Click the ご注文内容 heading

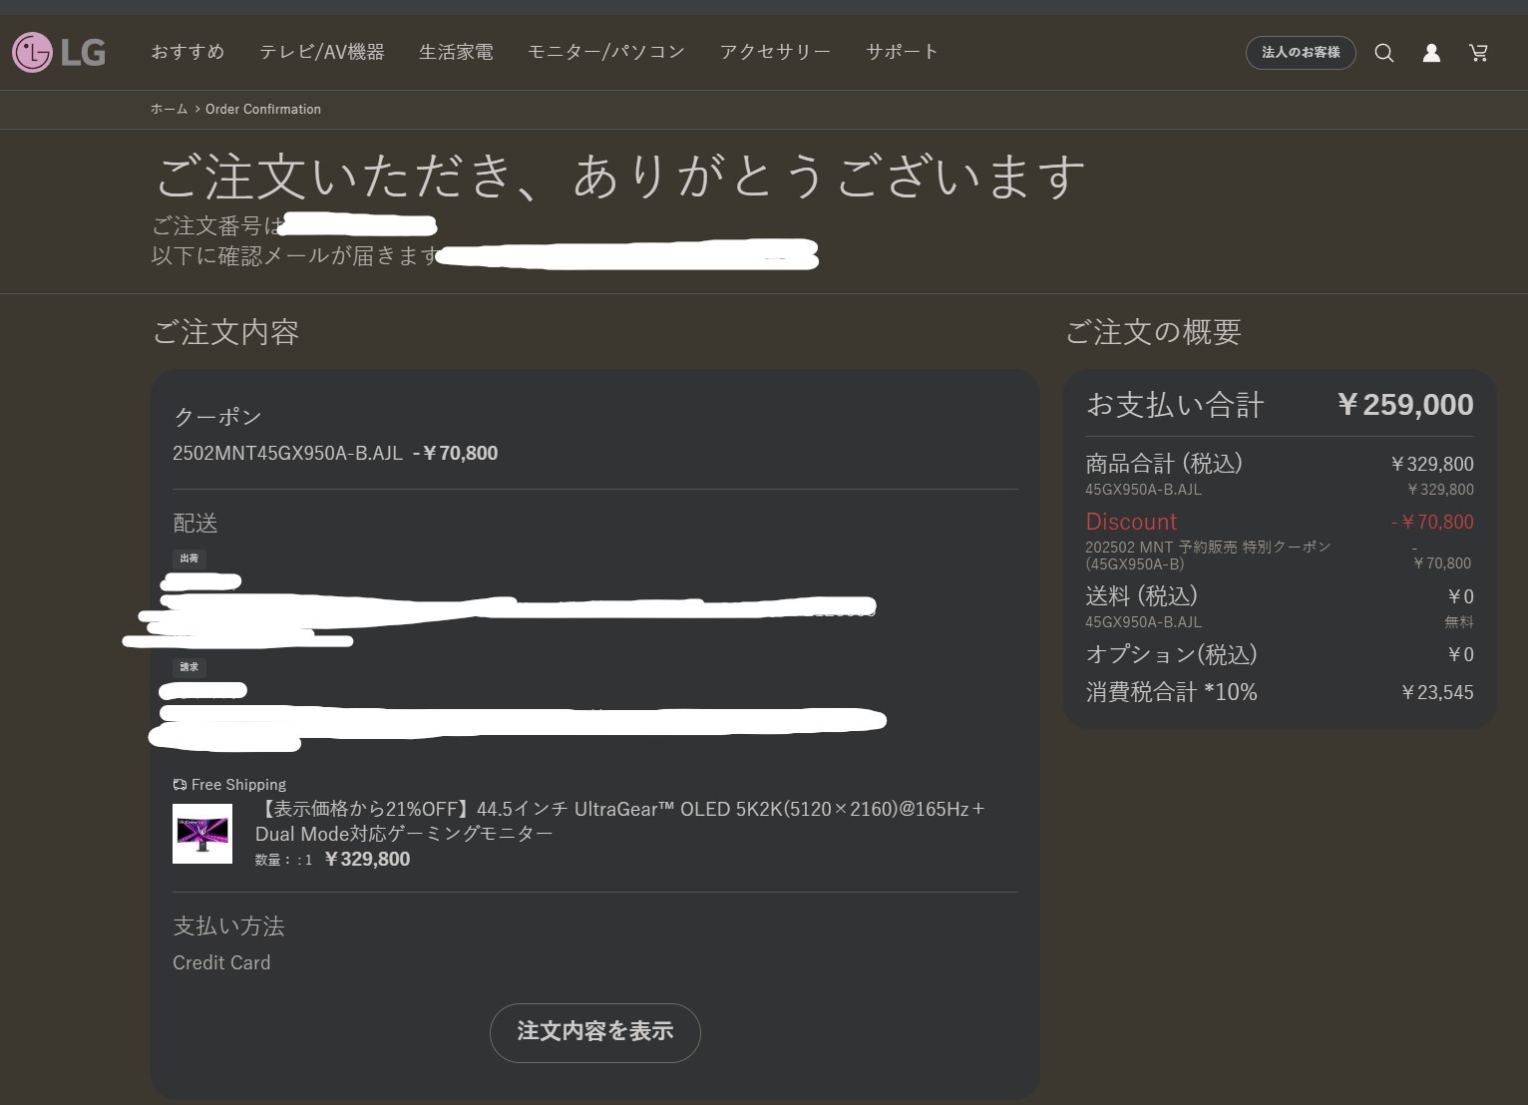point(226,332)
